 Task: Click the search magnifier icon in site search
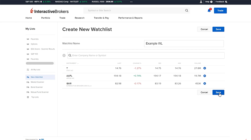coord(186,11)
